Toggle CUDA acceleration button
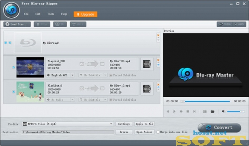This screenshot has width=249, height=146. (225, 24)
